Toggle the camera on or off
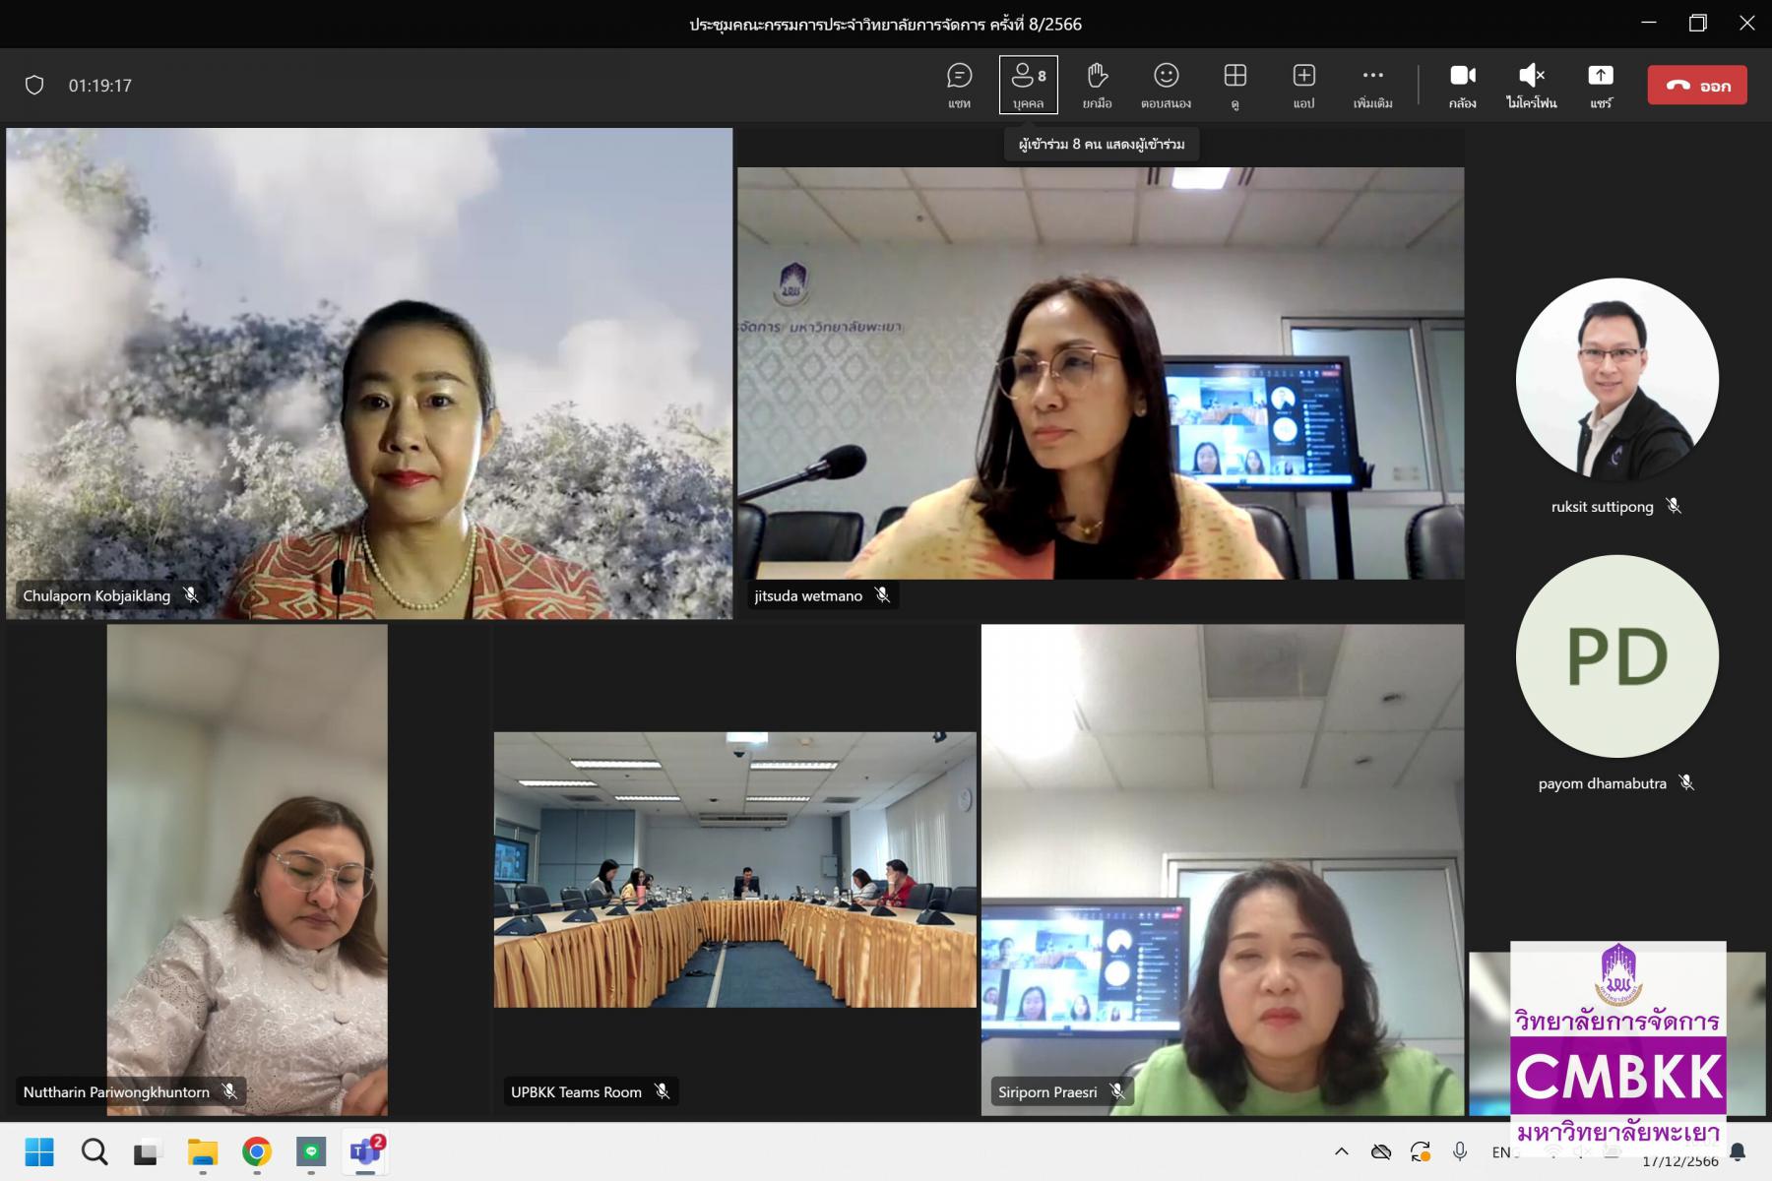This screenshot has width=1772, height=1181. [1463, 86]
